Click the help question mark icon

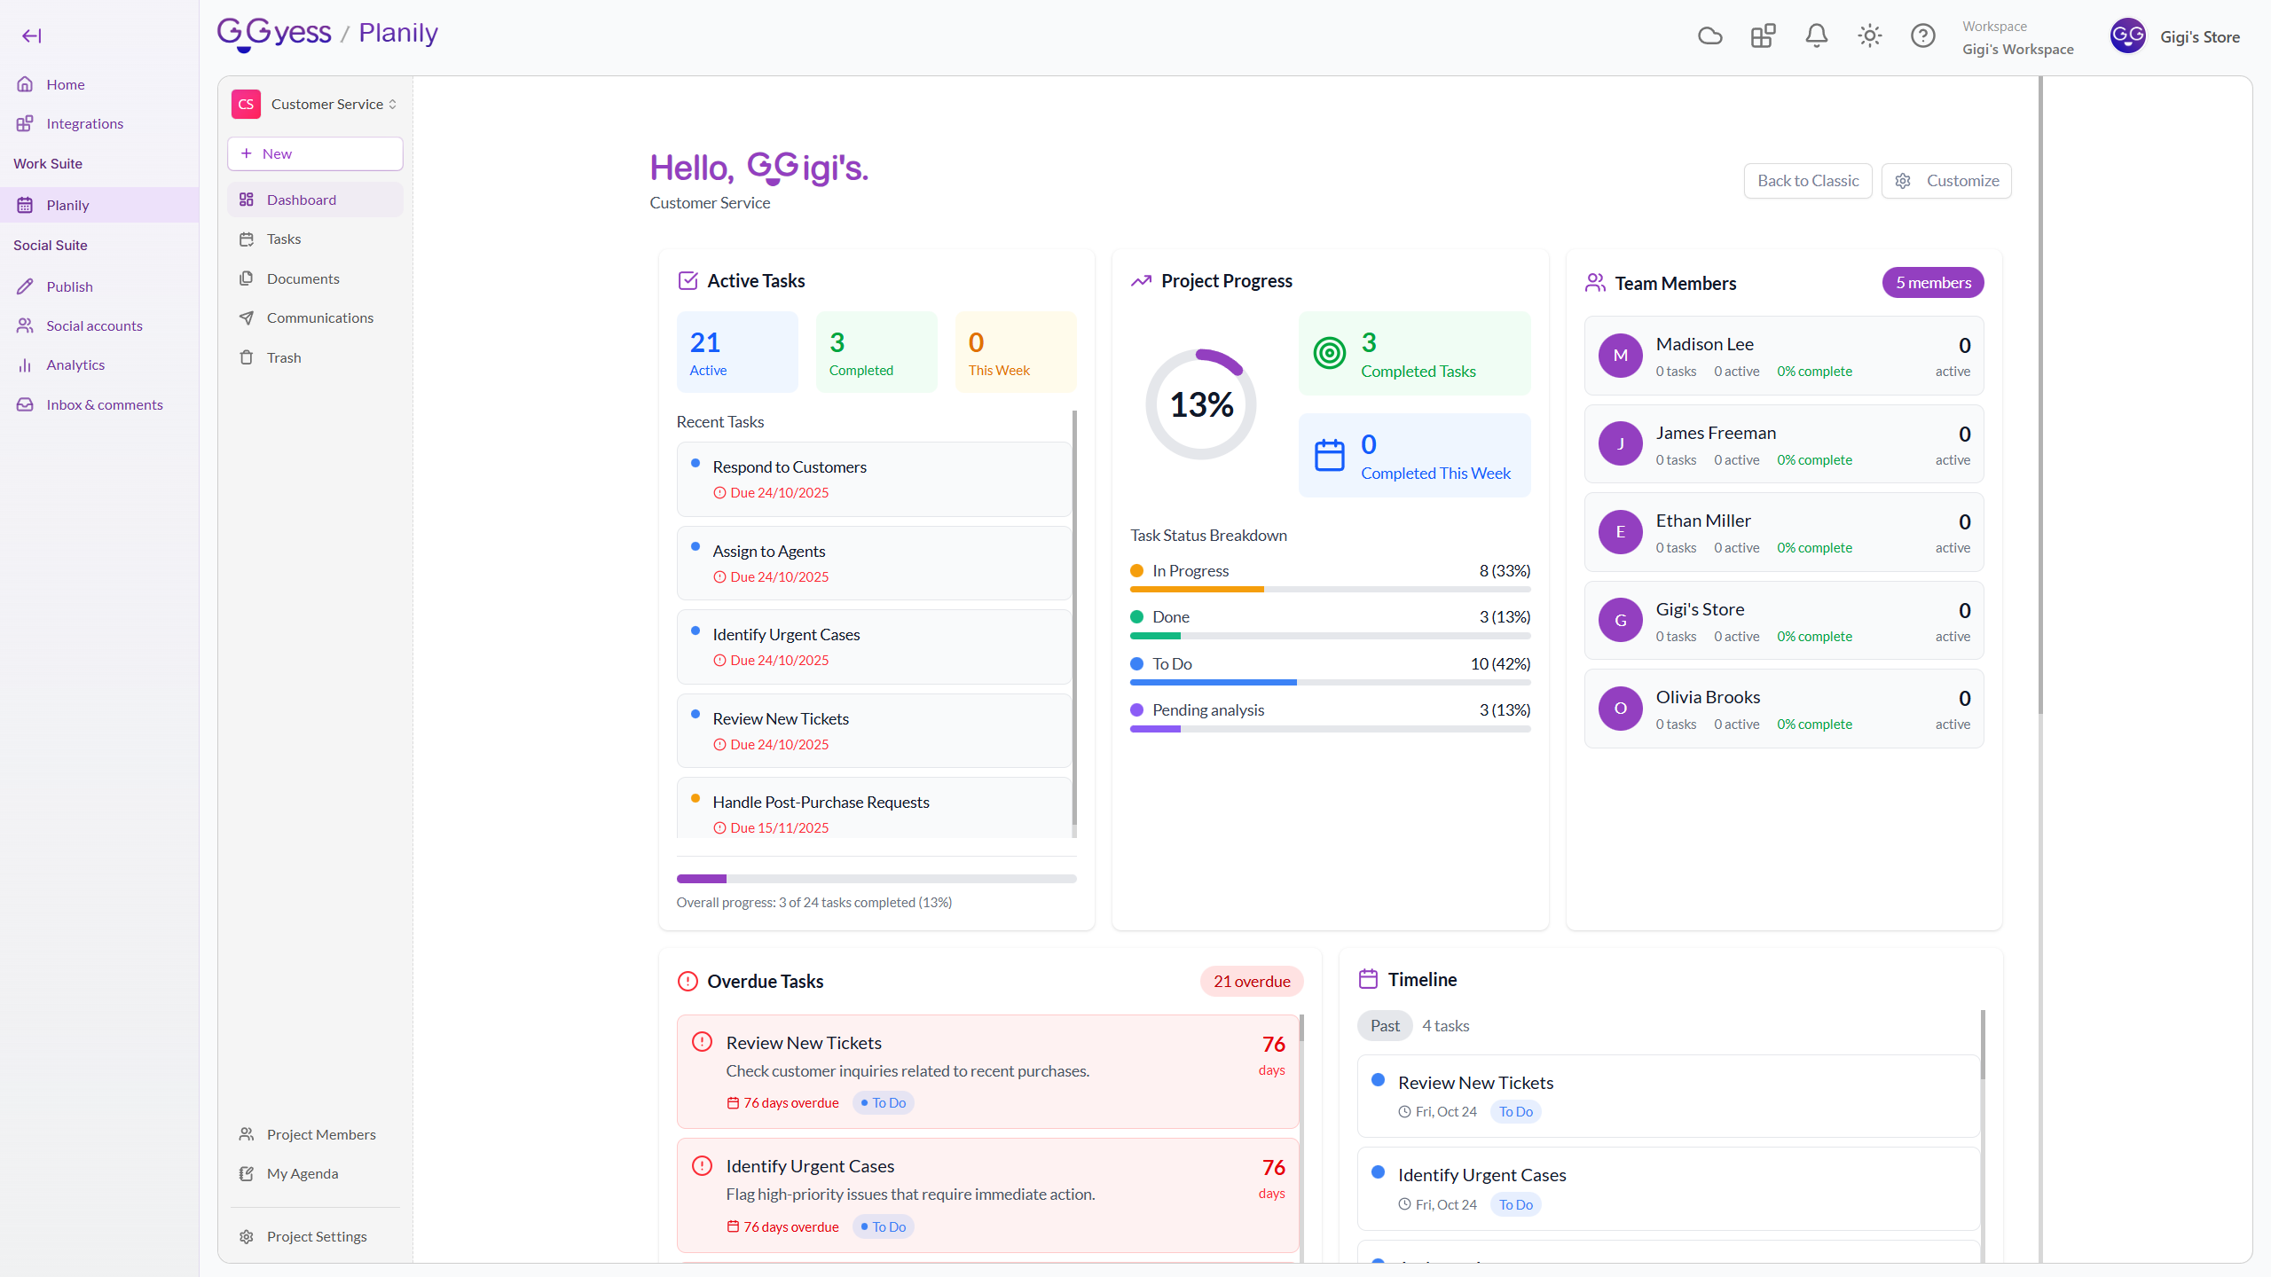1922,35
